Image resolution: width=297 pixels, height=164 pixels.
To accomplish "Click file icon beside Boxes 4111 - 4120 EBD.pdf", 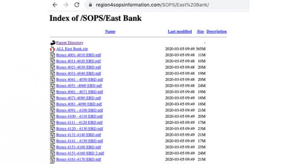I will 52,123.
